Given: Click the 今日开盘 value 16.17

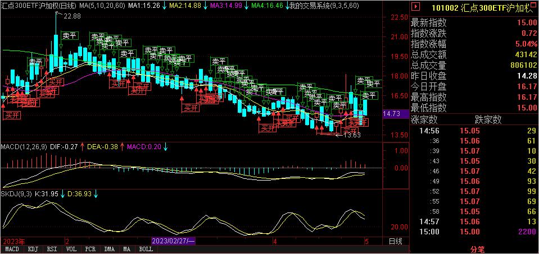Looking at the screenshot, I should [x=528, y=87].
